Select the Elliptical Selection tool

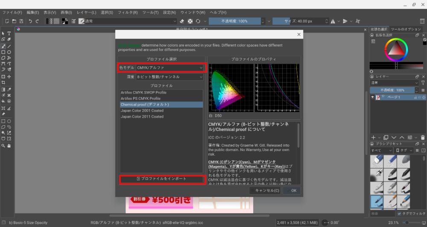tap(9, 121)
